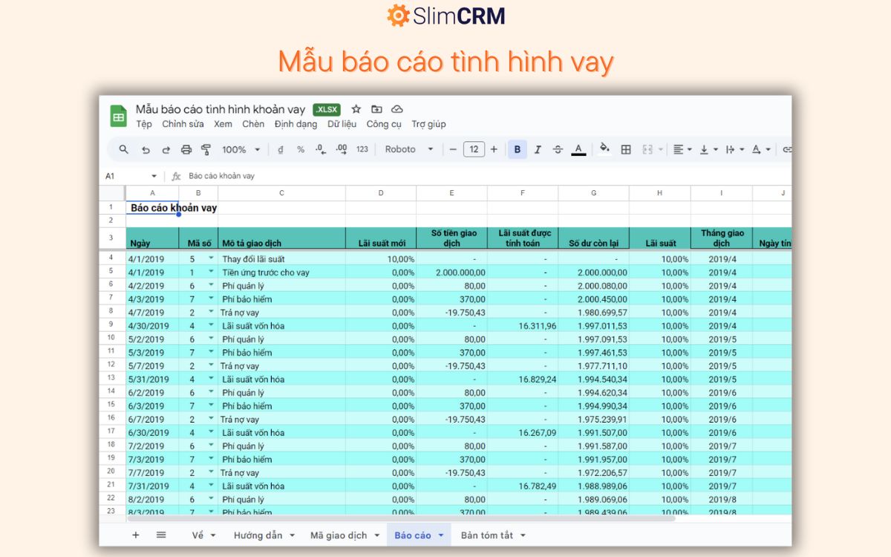Screen dimensions: 891x557
Task: Apply italic formatting
Action: coord(538,149)
